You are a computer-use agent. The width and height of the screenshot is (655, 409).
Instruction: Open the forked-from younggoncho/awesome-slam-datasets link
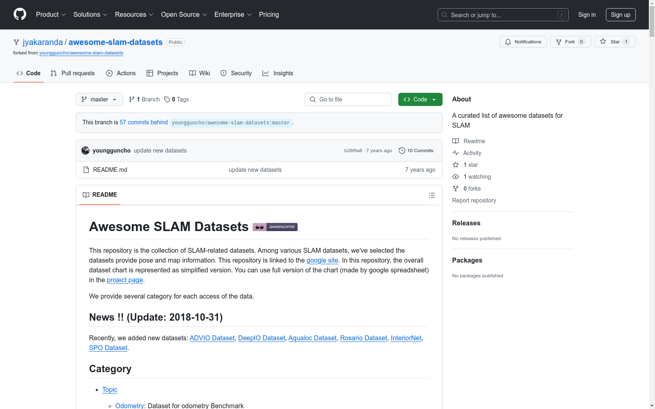coord(81,53)
